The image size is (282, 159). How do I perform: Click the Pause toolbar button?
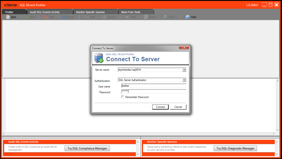(x=68, y=17)
